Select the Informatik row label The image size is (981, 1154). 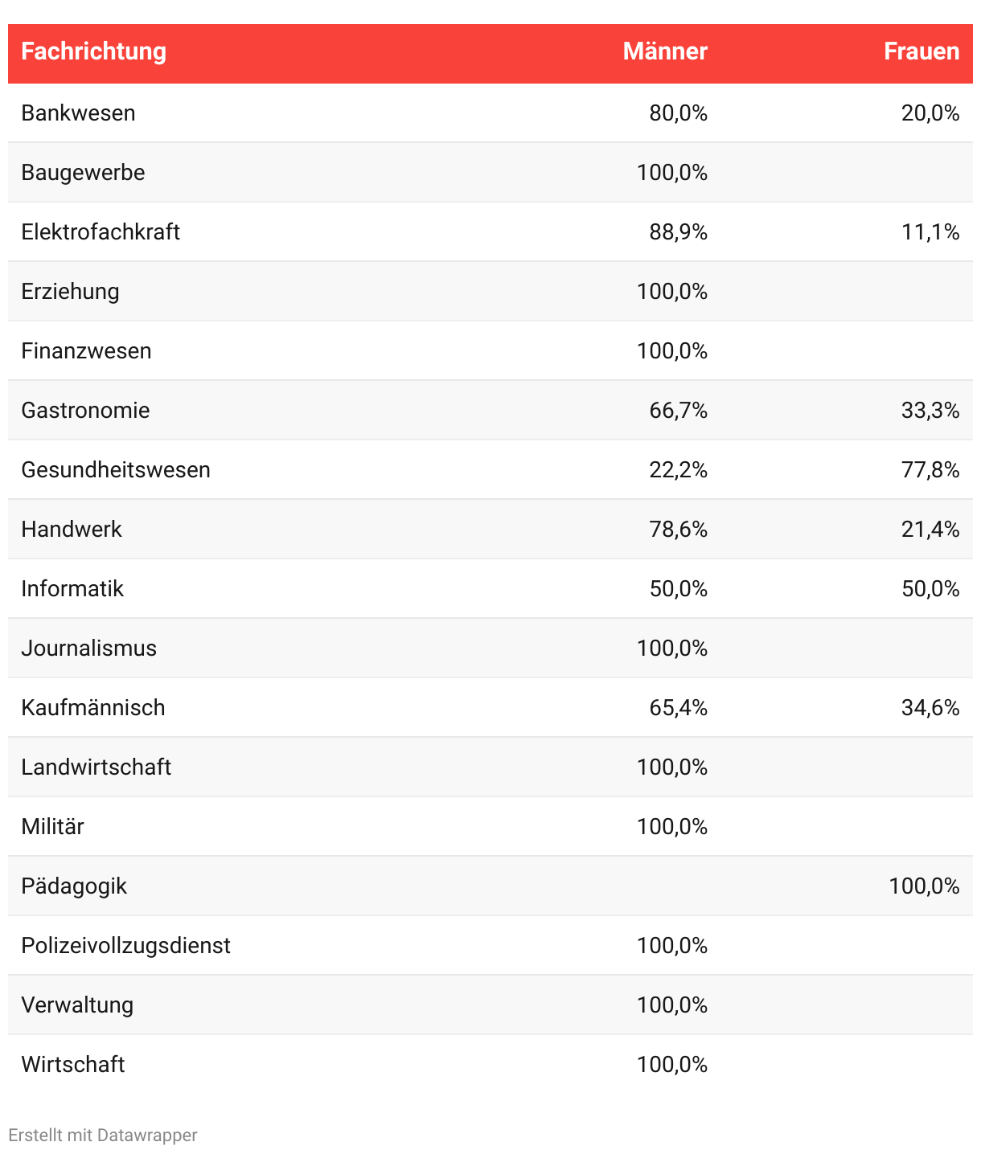(72, 589)
